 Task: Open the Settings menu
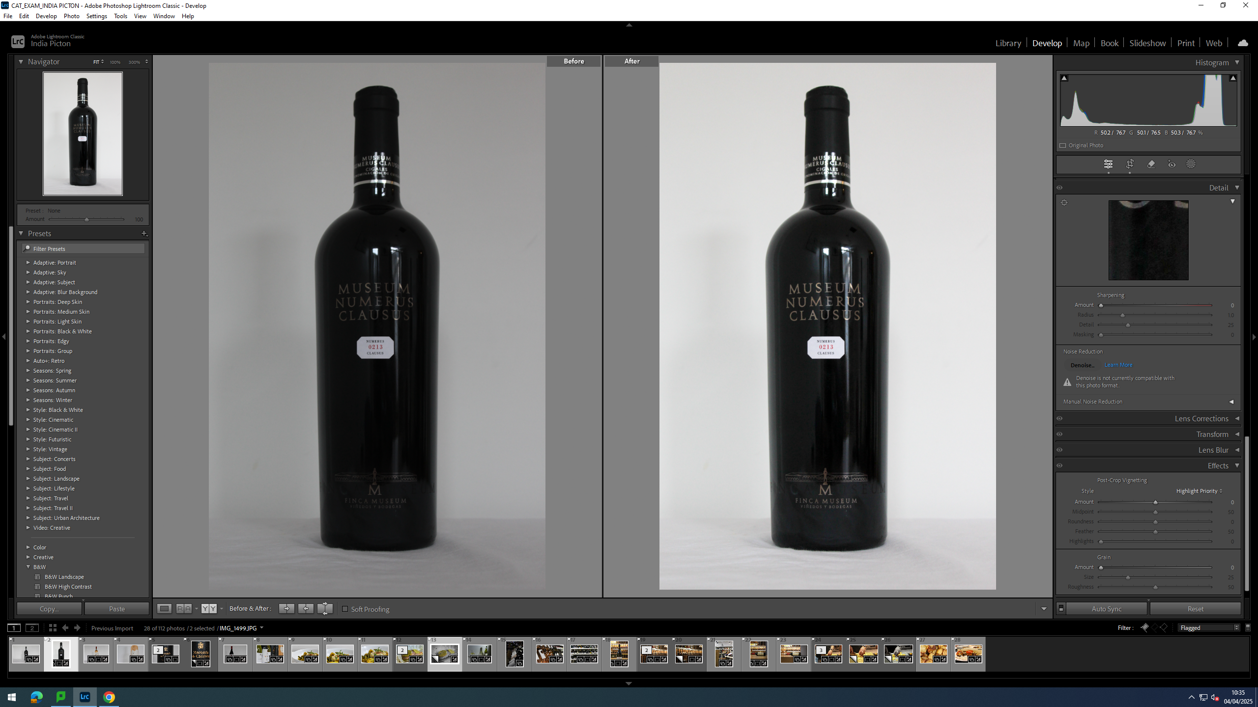[x=96, y=16]
